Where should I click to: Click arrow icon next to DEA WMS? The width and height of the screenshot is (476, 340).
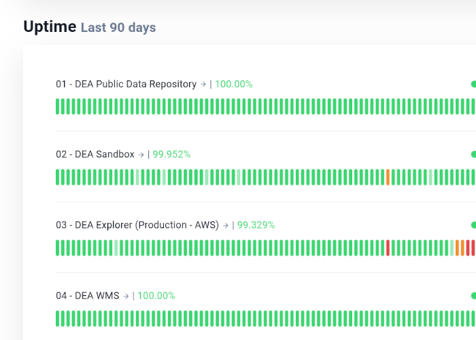[x=126, y=296]
